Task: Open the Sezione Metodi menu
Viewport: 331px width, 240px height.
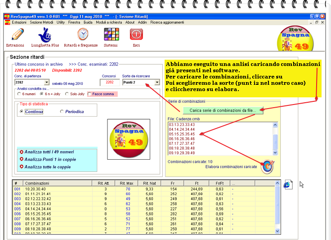Action: point(41,22)
